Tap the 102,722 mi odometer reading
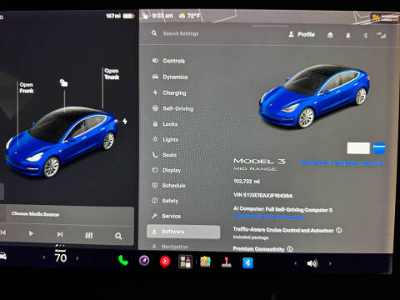Screen dimensions: 400x300 click(x=247, y=182)
